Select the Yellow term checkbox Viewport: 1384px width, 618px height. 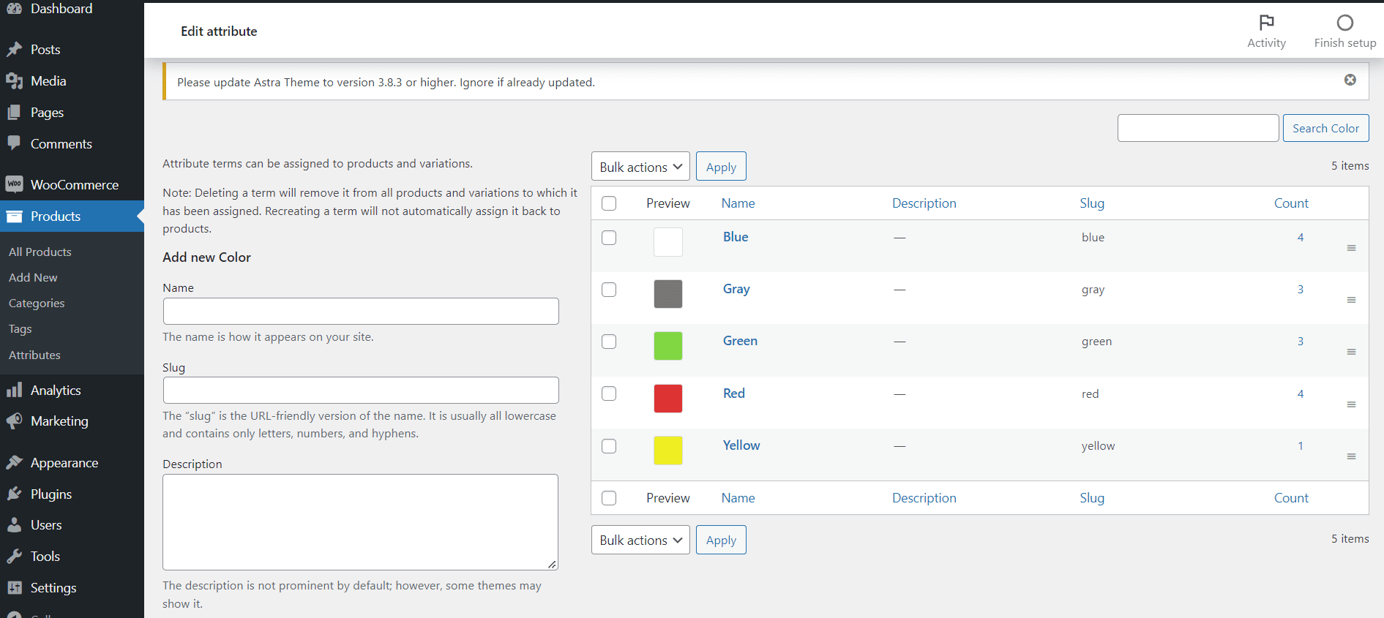[x=609, y=446]
